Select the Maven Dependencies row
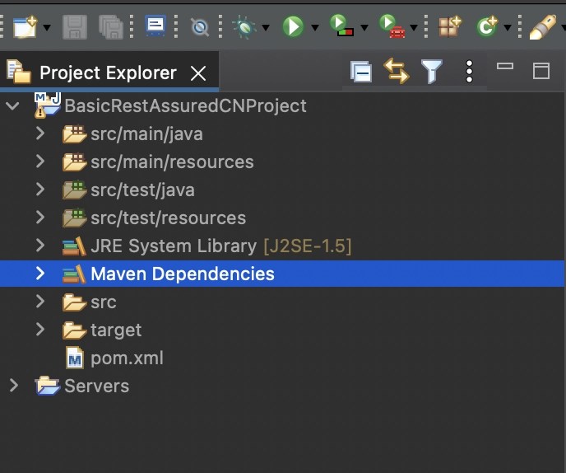566x473 pixels. coord(282,274)
